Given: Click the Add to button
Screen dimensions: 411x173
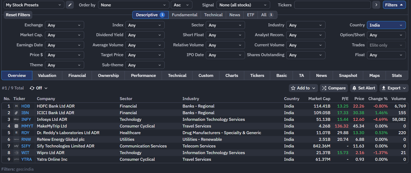Looking at the screenshot, I should (x=303, y=88).
